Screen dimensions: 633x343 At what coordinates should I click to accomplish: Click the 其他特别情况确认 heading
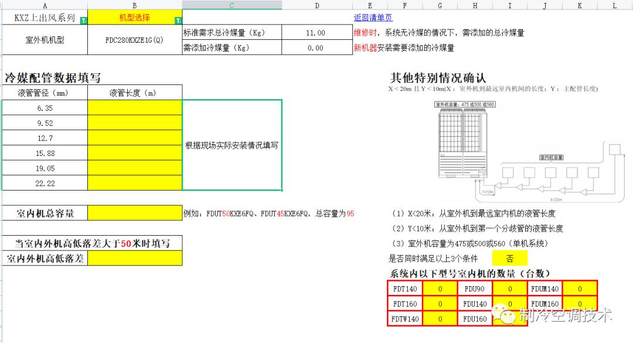438,77
